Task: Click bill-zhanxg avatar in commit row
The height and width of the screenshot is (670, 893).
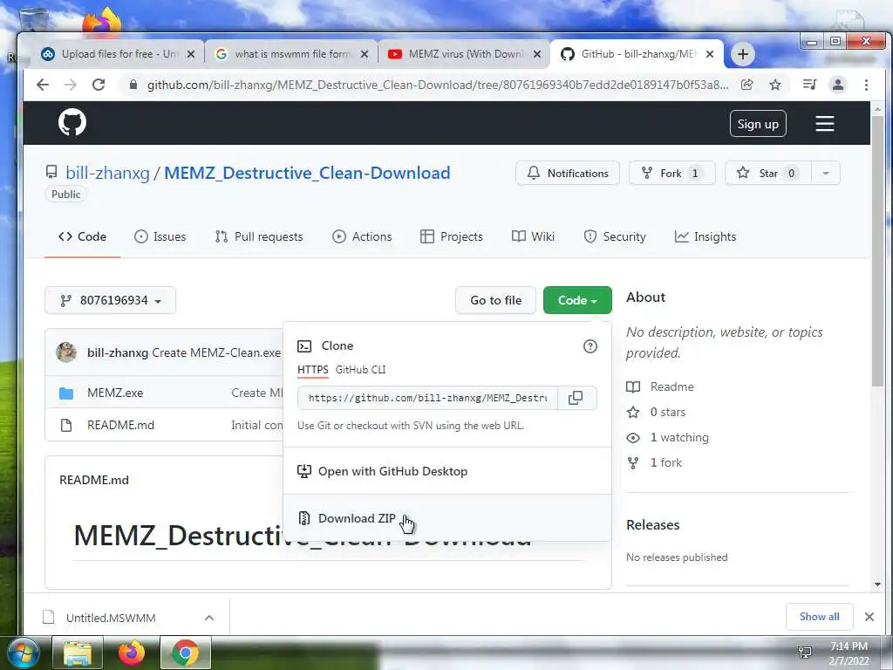Action: click(x=66, y=352)
